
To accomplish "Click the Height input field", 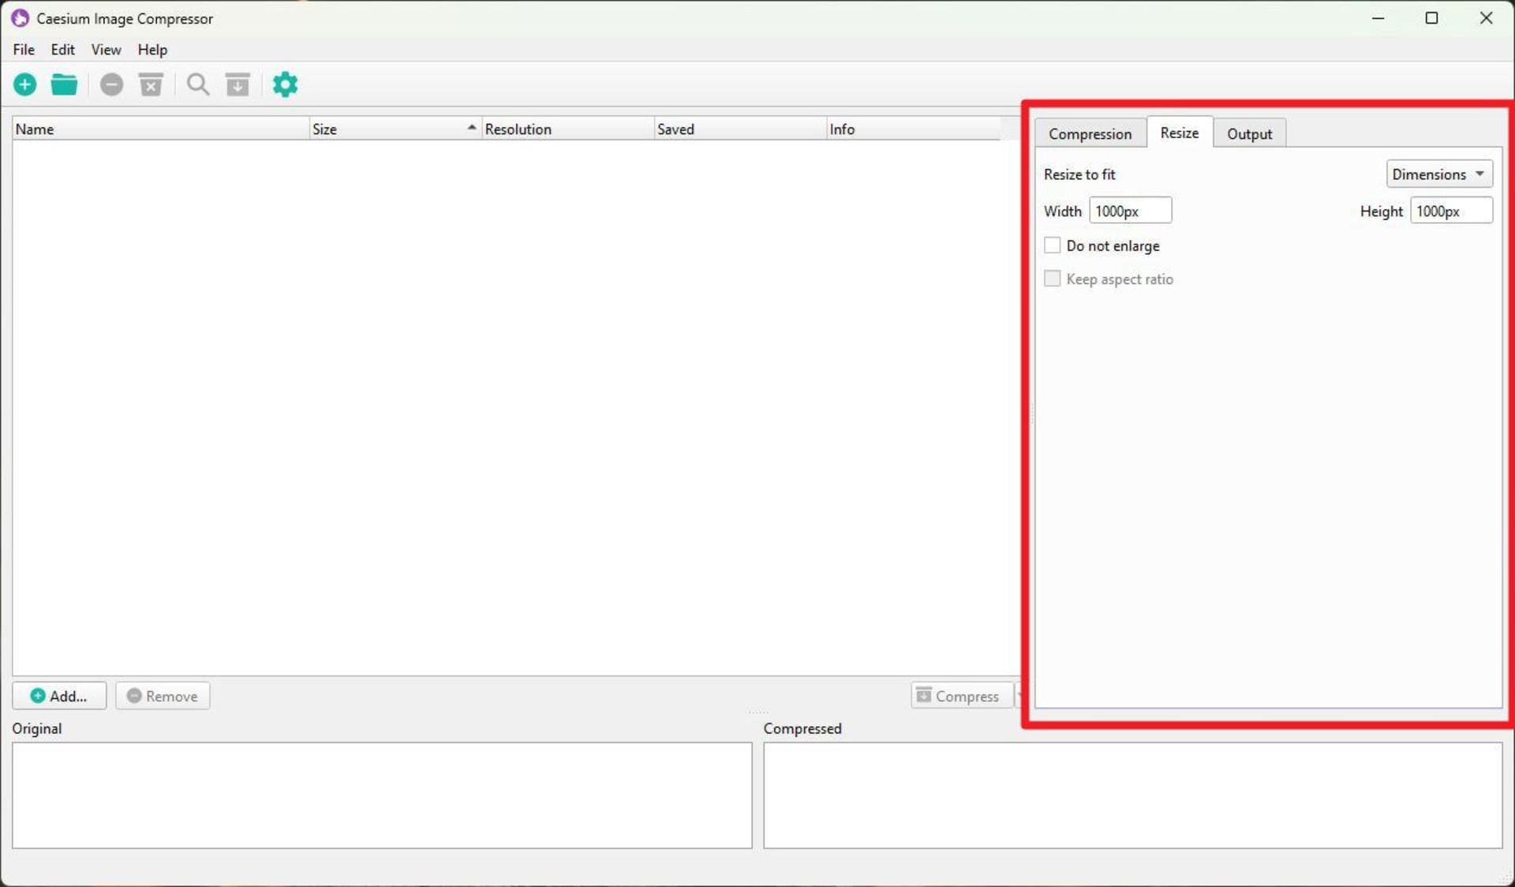I will 1450,211.
